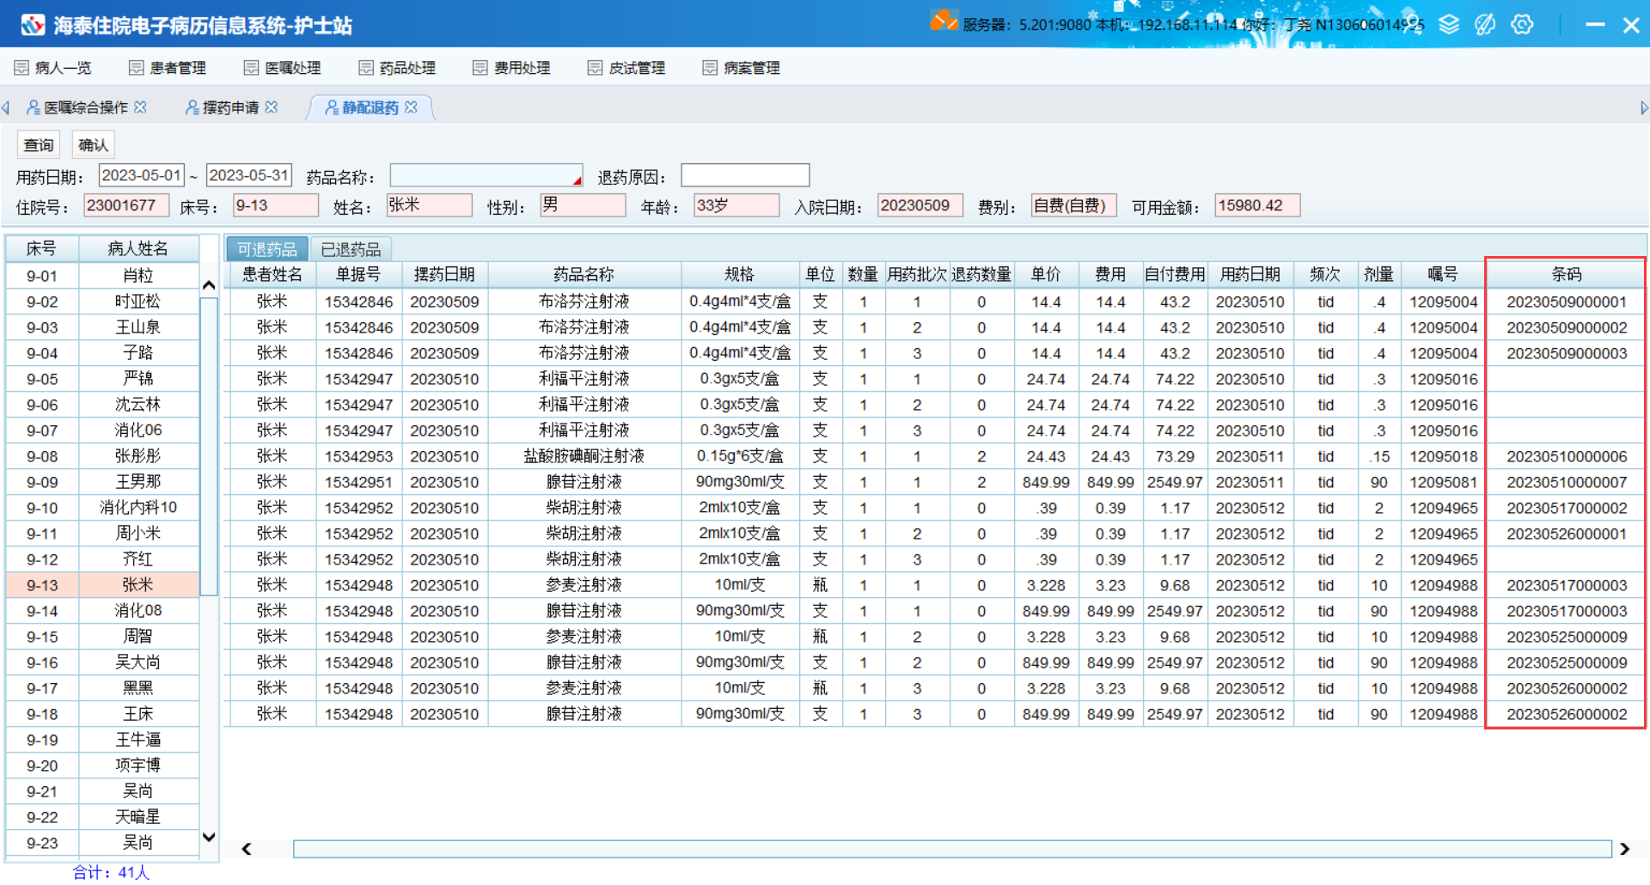Screen dimensions: 1650x885
Task: Click the Haitai app logo in title bar
Action: click(x=33, y=25)
